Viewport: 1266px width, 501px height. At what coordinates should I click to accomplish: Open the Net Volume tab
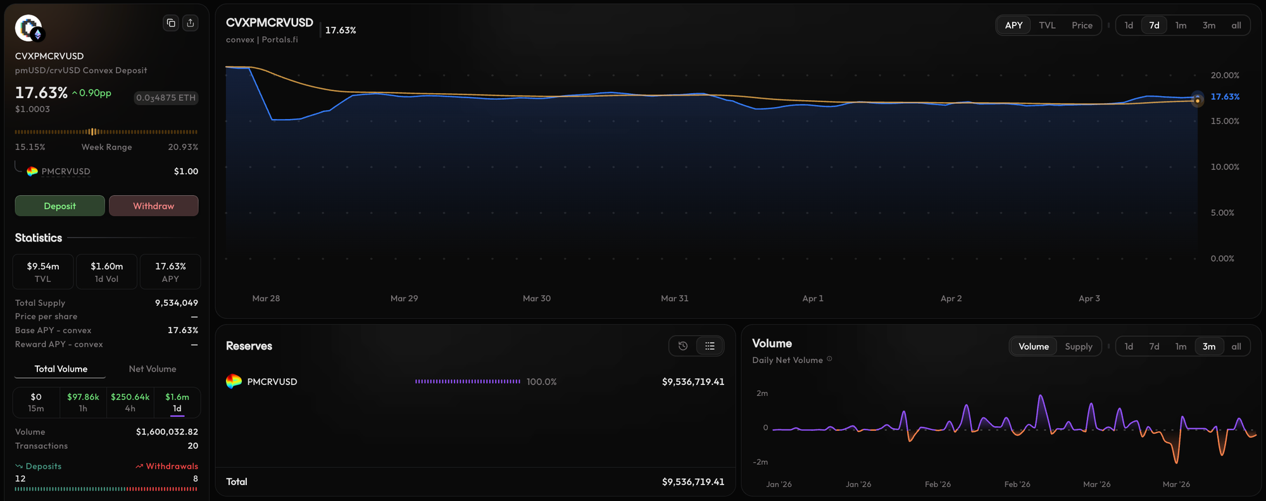point(153,369)
